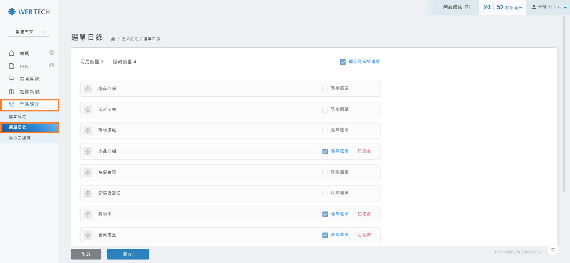
Task: Click the scroll-to-top arrow icon
Action: coord(553,249)
